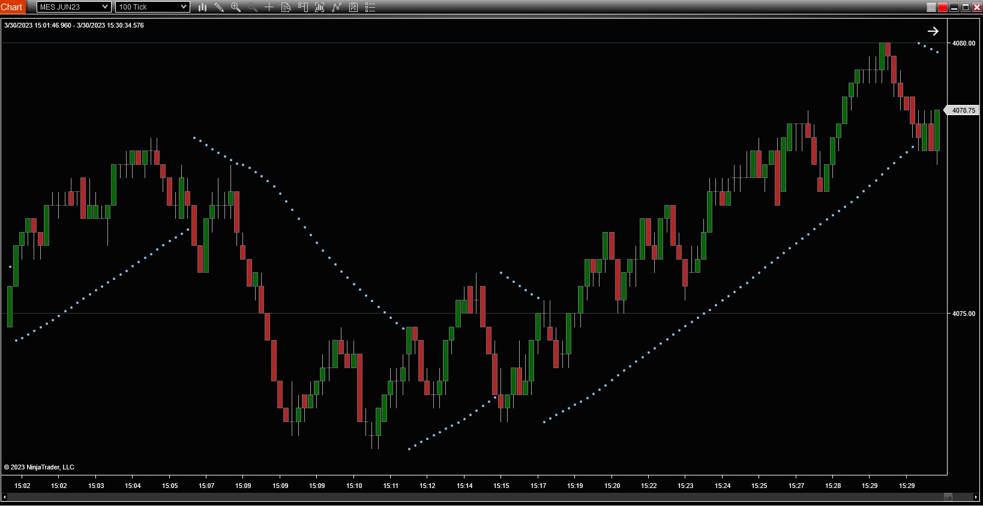This screenshot has width=983, height=506.
Task: Open chart Properties list icon
Action: pos(370,7)
